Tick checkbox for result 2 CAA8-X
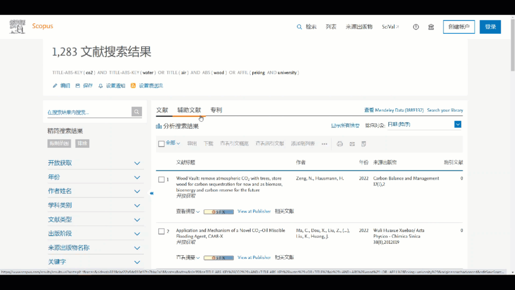 161,231
